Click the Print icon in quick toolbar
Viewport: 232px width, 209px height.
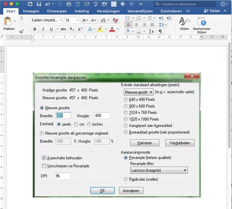[x=69, y=4]
